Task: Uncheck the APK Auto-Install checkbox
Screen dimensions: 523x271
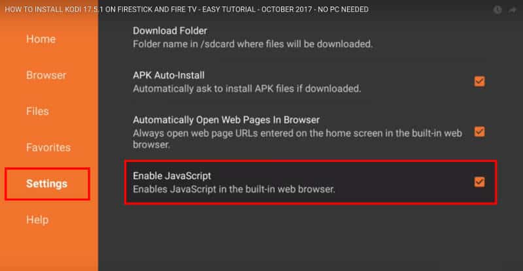Action: tap(479, 82)
